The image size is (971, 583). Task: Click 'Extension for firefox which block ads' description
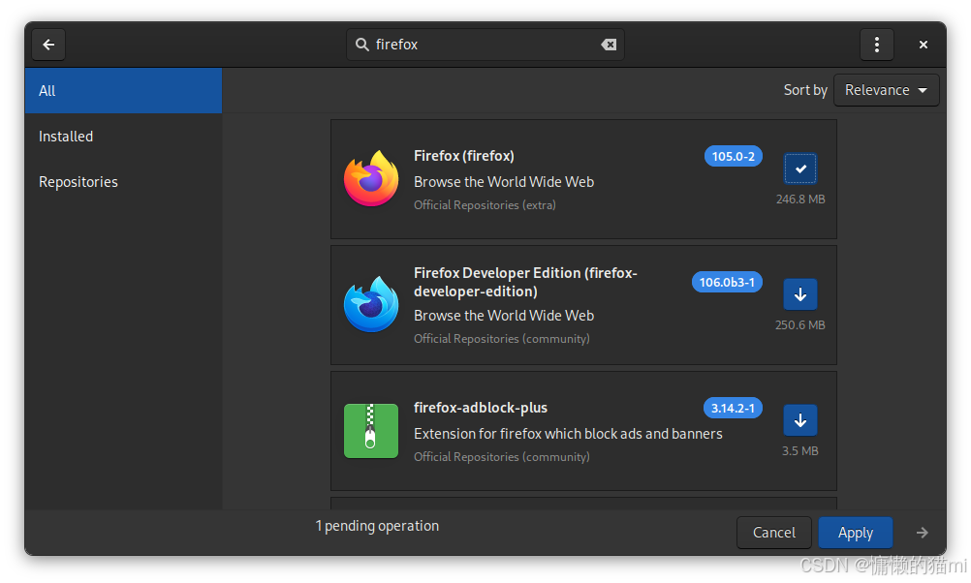(x=568, y=434)
